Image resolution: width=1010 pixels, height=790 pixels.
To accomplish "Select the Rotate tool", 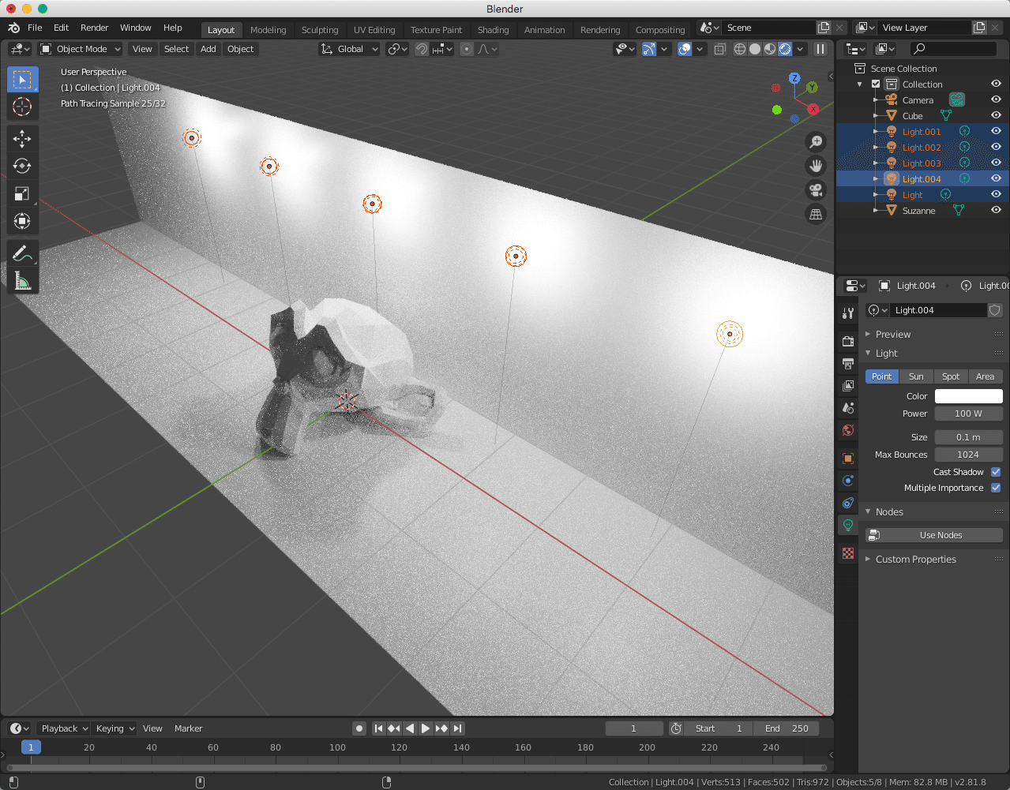I will (22, 167).
